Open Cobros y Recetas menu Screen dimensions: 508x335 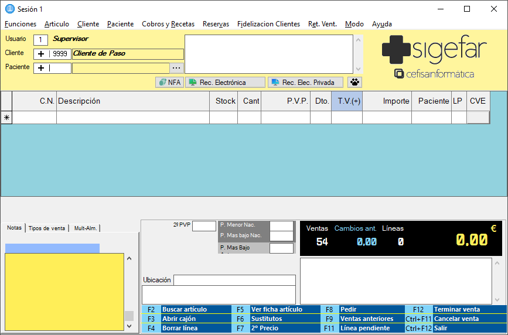(168, 24)
